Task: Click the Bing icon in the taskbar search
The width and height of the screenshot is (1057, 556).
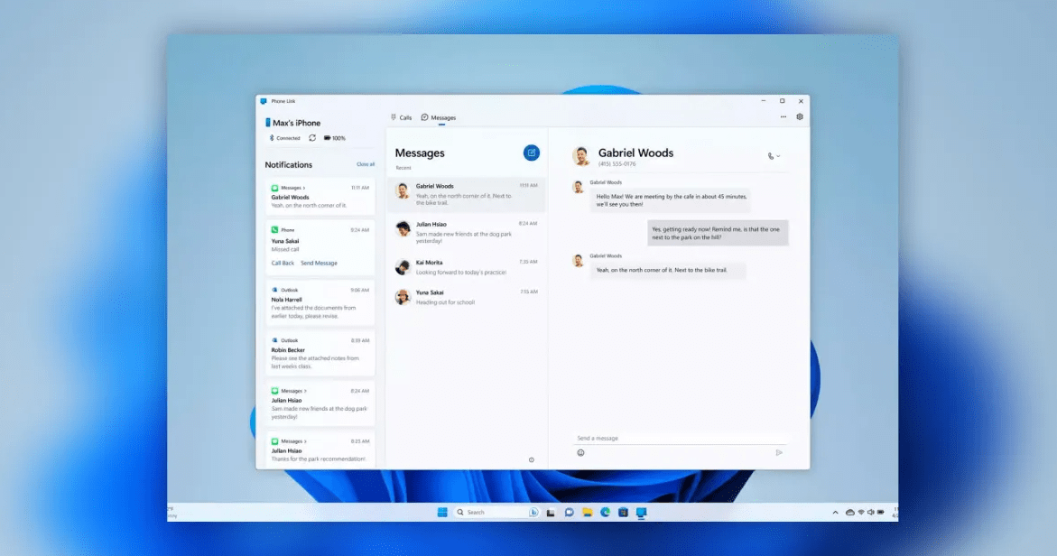Action: (533, 512)
